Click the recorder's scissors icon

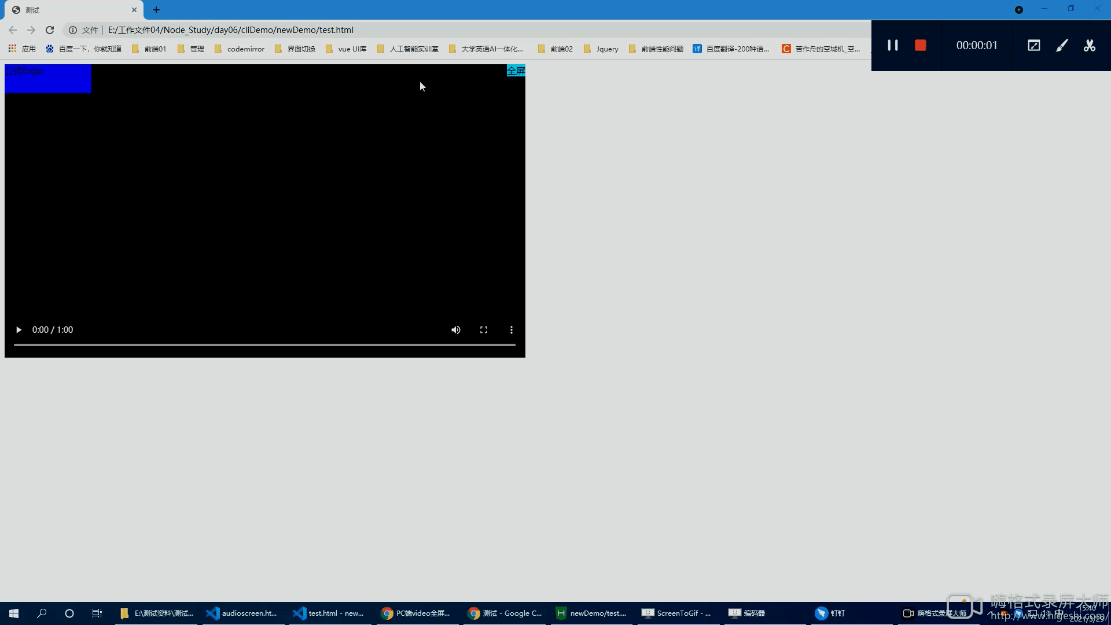click(1090, 45)
